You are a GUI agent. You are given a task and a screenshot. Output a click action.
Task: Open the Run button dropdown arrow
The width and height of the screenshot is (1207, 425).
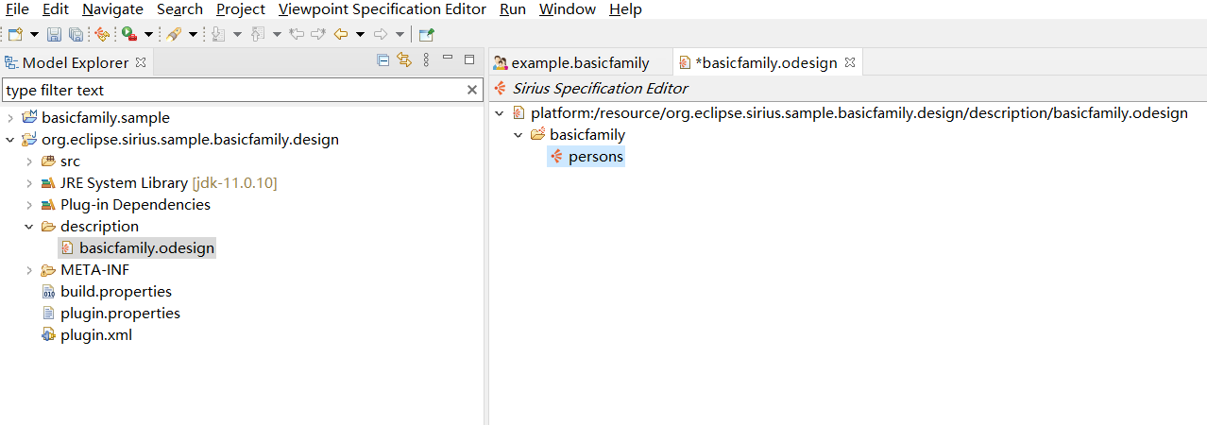click(148, 35)
